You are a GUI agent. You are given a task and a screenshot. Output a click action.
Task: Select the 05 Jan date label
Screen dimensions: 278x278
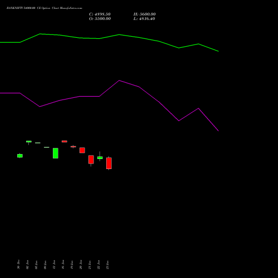(36, 265)
